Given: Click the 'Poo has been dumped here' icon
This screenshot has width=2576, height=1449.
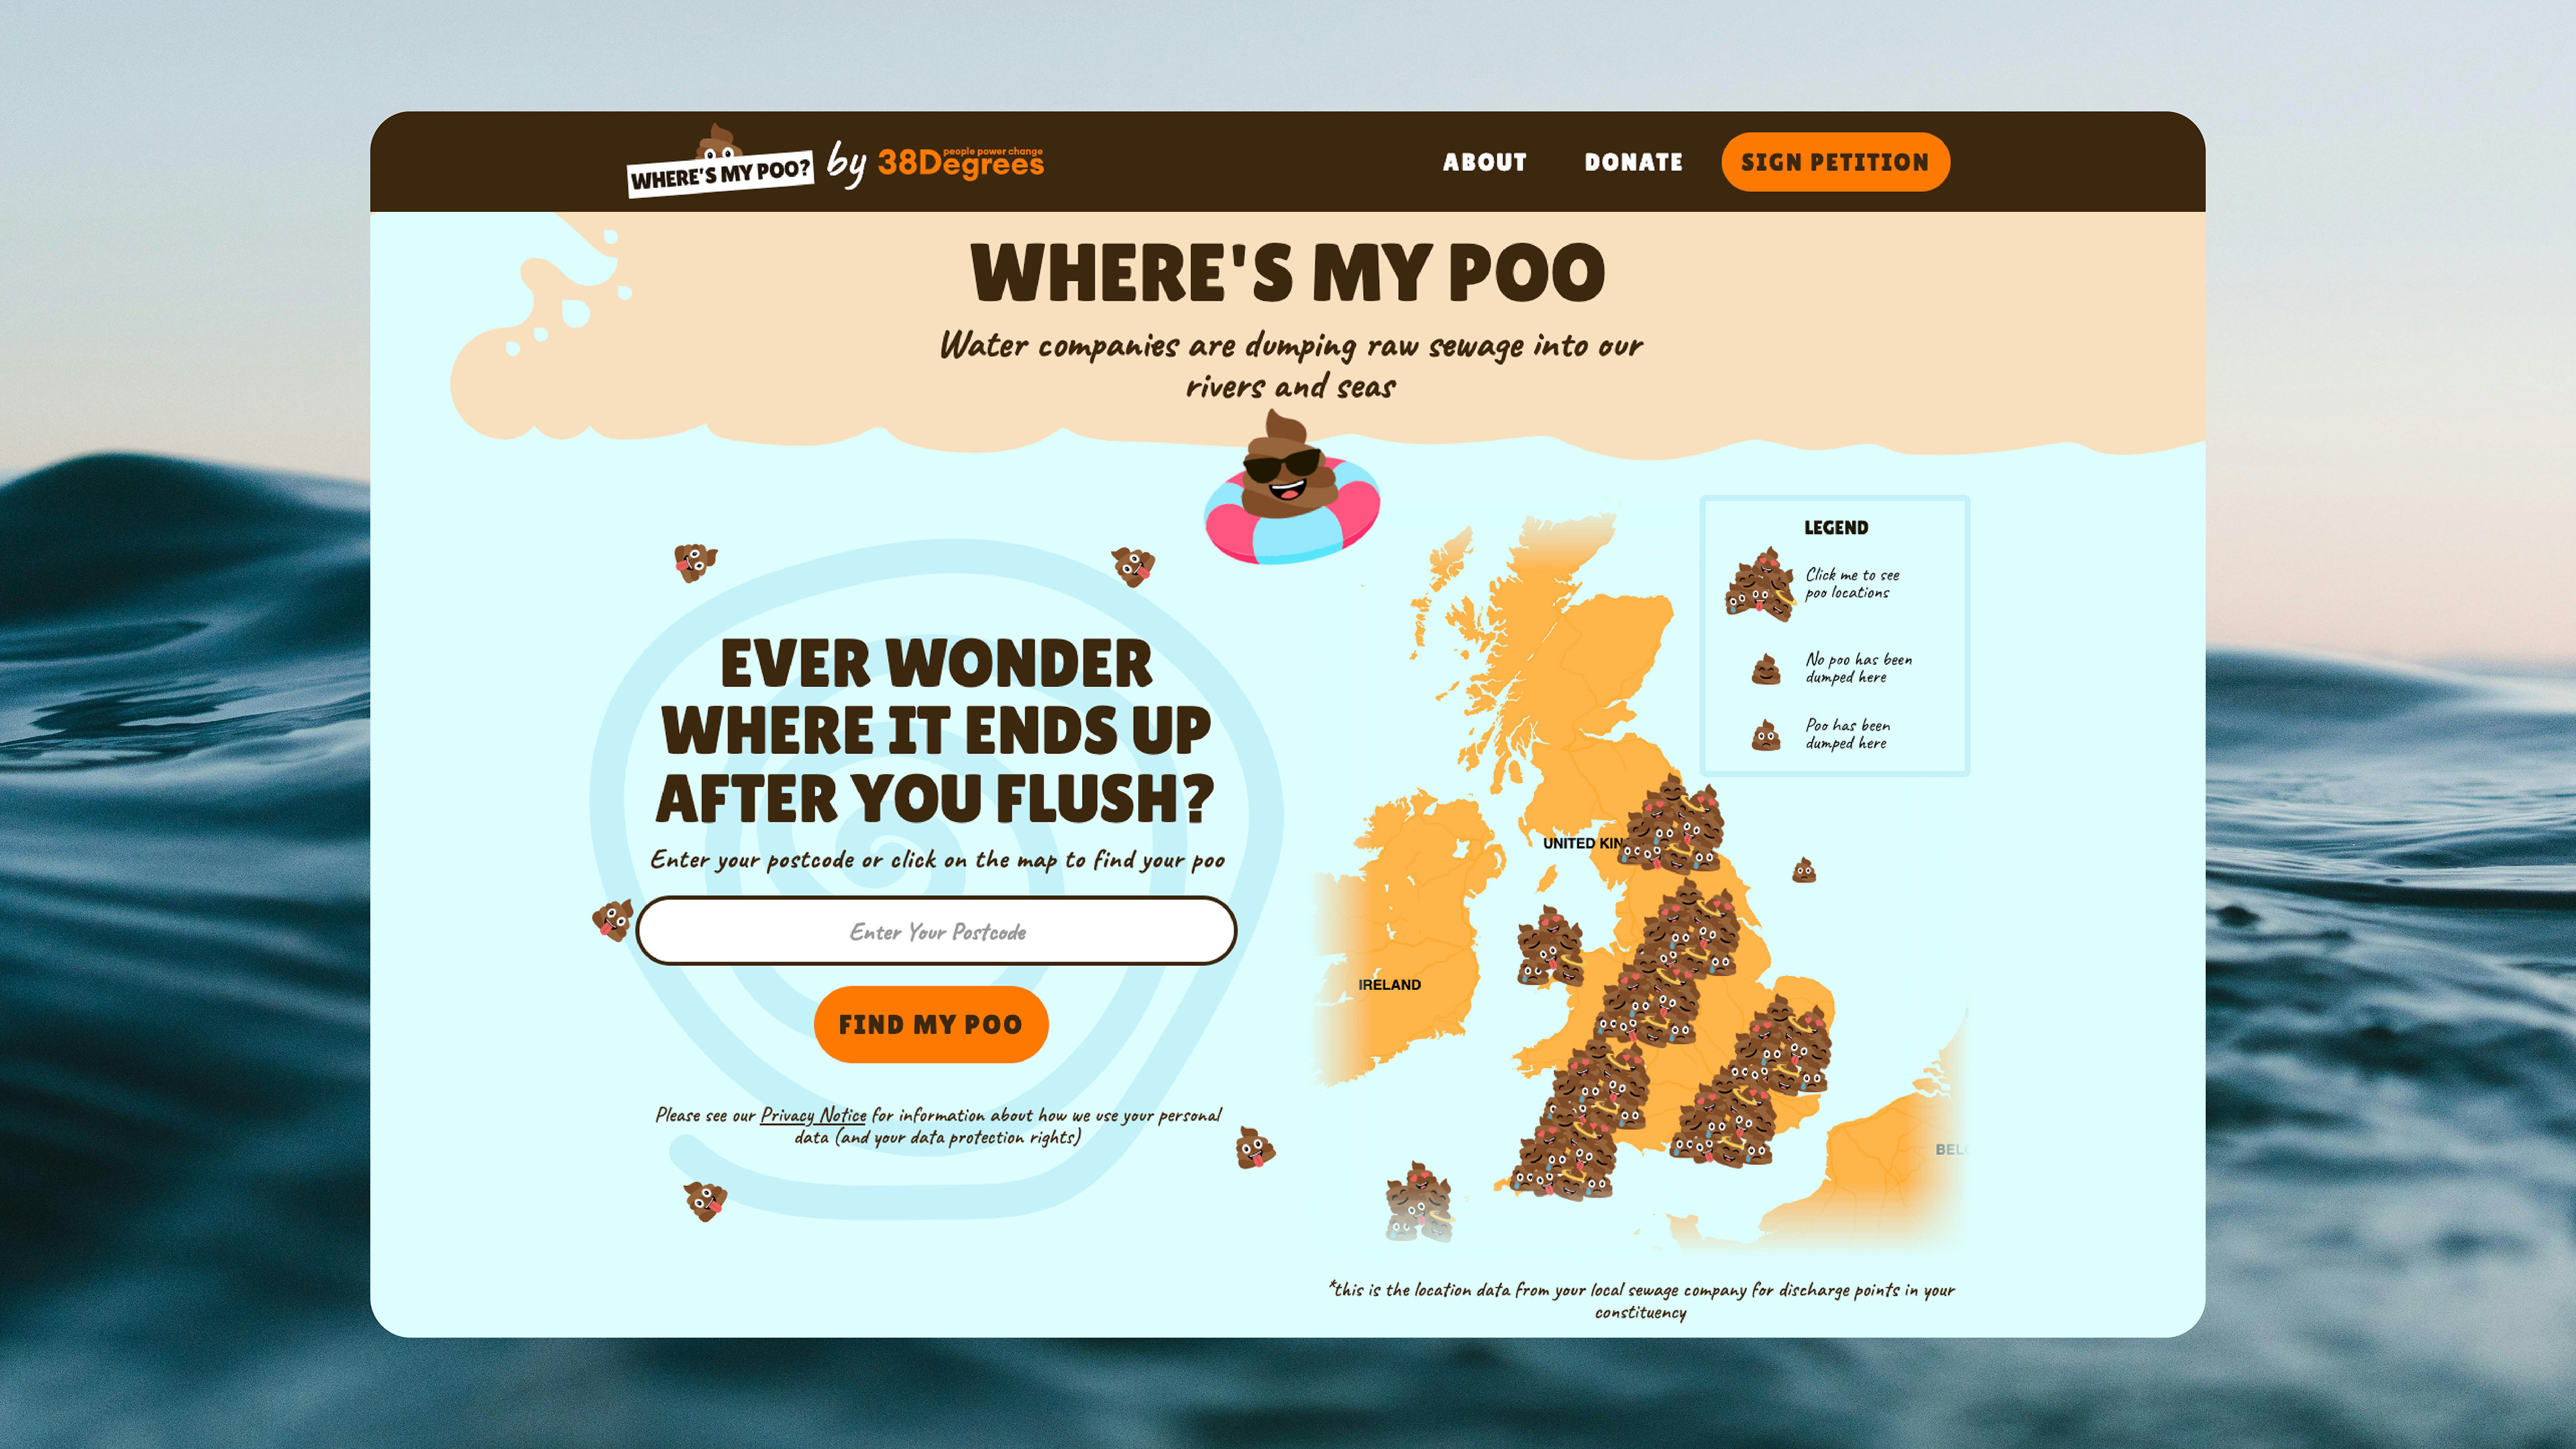Looking at the screenshot, I should (x=1766, y=734).
